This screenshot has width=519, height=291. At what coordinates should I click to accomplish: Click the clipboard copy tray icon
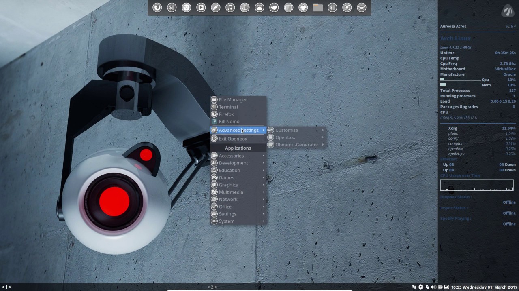coord(427,287)
